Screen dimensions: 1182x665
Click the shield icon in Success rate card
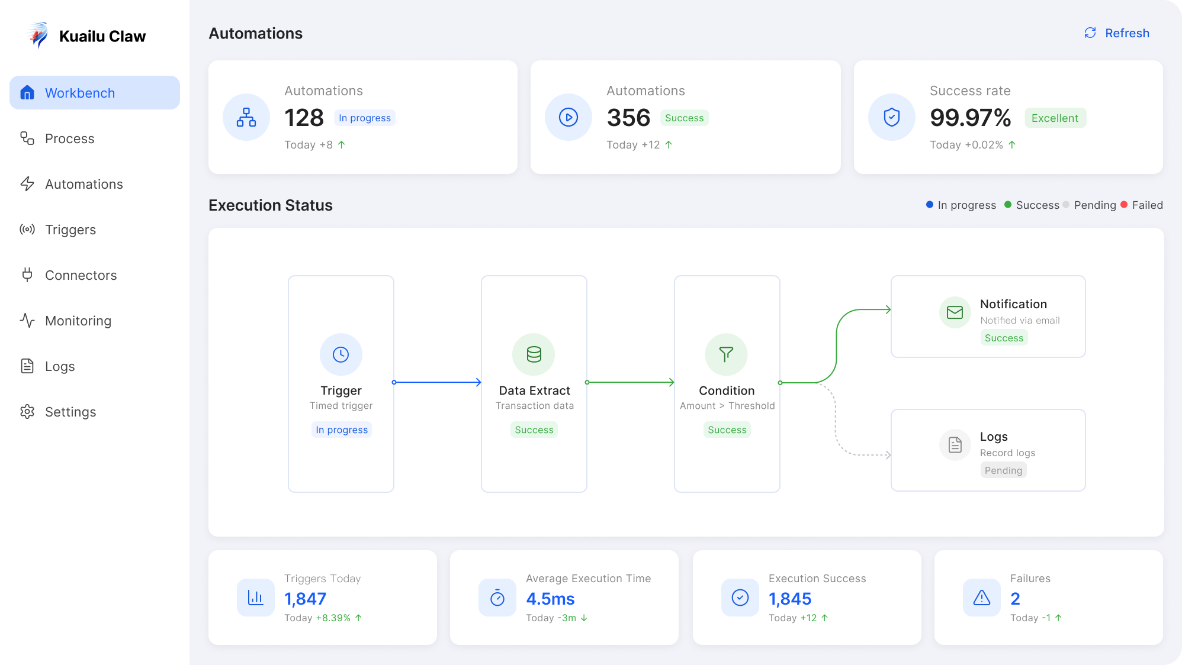[x=892, y=117]
